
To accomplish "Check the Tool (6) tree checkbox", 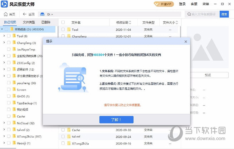I will pyautogui.click(x=9, y=36).
